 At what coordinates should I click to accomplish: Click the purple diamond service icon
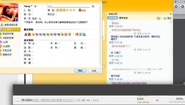44,34
